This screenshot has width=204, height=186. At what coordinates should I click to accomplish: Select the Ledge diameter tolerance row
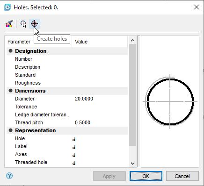tap(67, 114)
